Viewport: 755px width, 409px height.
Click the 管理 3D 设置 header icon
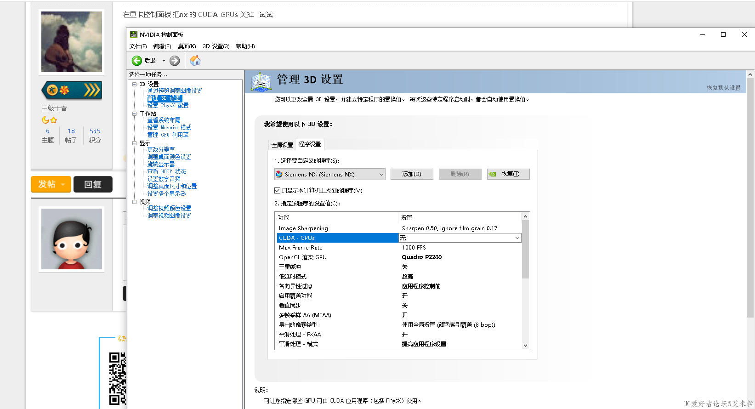pyautogui.click(x=261, y=82)
